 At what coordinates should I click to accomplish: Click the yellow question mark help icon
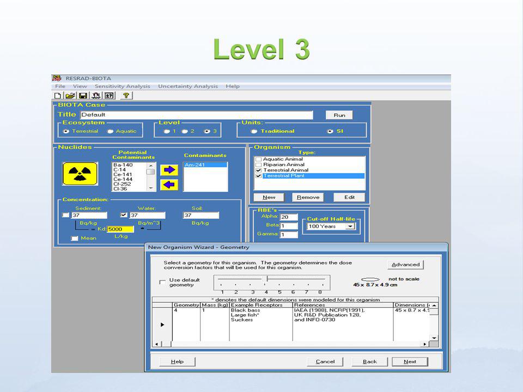tap(126, 96)
